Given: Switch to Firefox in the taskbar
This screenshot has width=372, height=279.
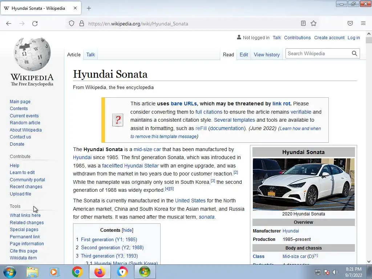Looking at the screenshot, I should click(100, 272).
